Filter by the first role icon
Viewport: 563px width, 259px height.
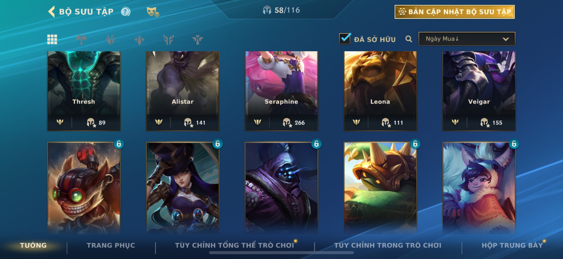(81, 39)
